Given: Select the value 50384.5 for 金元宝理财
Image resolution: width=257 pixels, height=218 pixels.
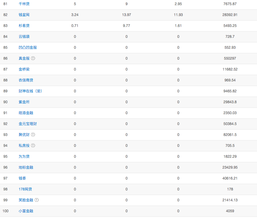Looking at the screenshot, I should coord(230,124).
